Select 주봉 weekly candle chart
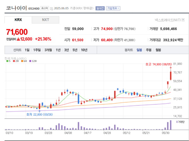Screen dimensions: 189x141 coord(149,50)
